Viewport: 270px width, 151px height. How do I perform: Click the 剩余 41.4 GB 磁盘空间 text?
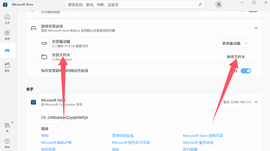[73, 46]
